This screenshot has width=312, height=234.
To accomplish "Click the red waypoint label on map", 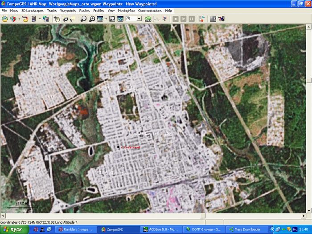I will (131, 147).
